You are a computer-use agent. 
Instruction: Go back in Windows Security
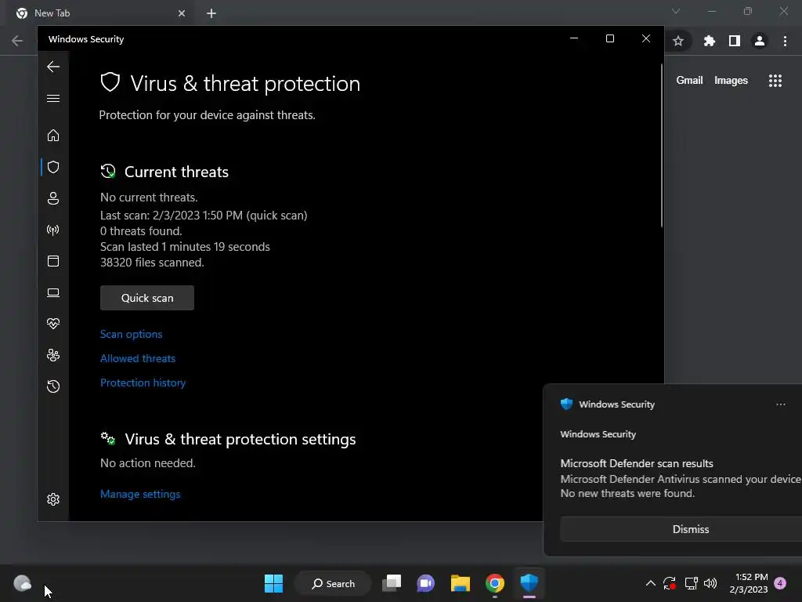(x=53, y=67)
